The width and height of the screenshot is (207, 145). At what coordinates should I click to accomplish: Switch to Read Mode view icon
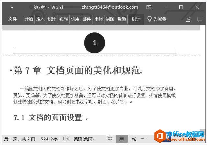[x=110, y=139]
